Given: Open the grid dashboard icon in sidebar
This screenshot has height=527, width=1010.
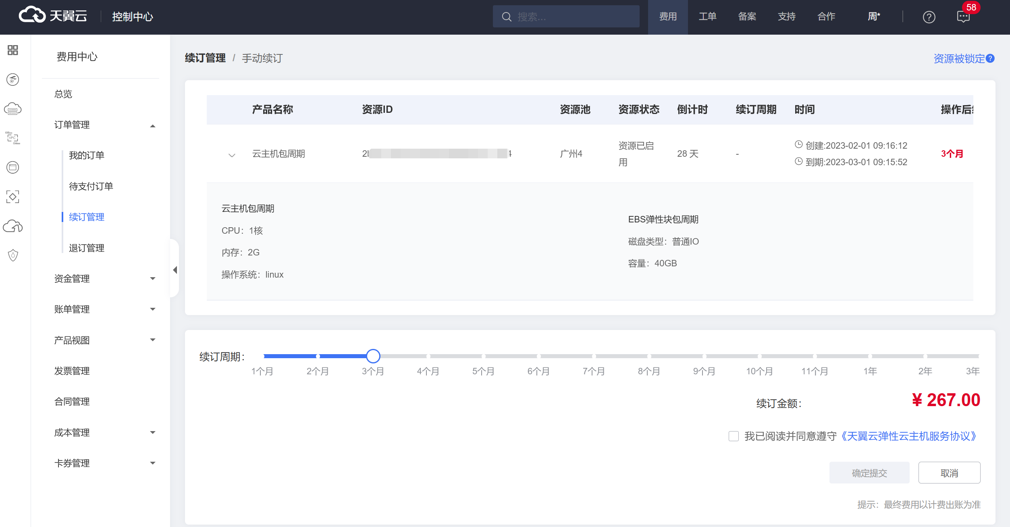Looking at the screenshot, I should (13, 50).
